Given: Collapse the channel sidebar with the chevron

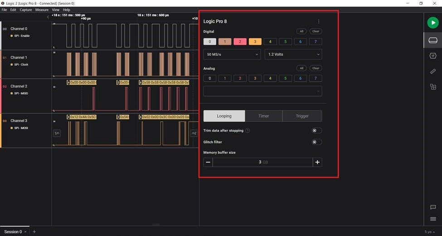Looking at the screenshot, I should (48, 17).
